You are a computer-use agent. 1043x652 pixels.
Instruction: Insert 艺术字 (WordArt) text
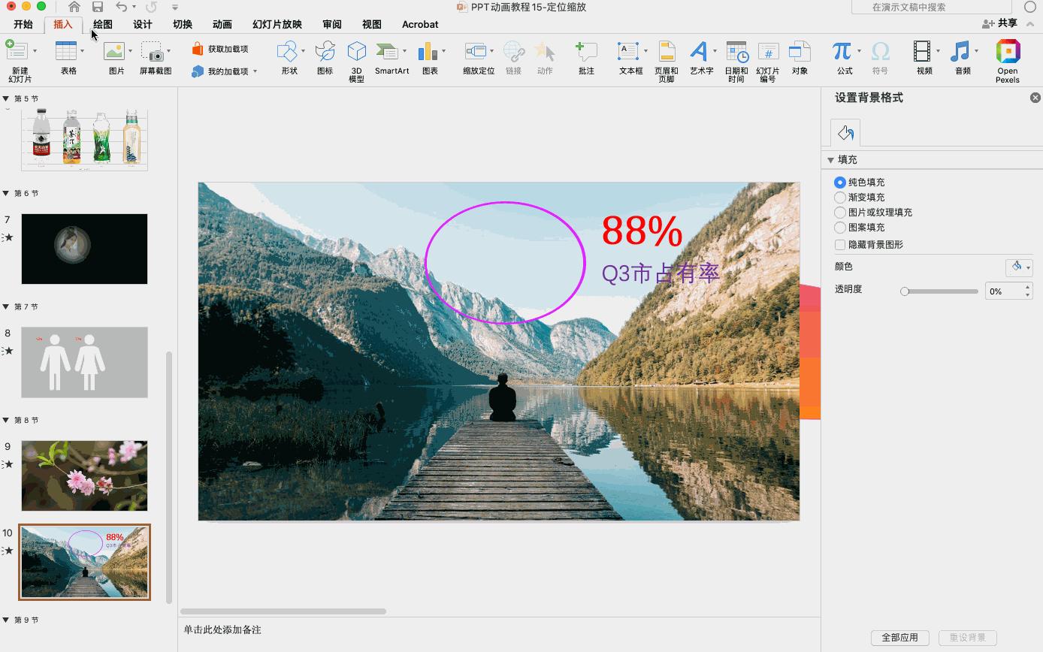pos(699,52)
